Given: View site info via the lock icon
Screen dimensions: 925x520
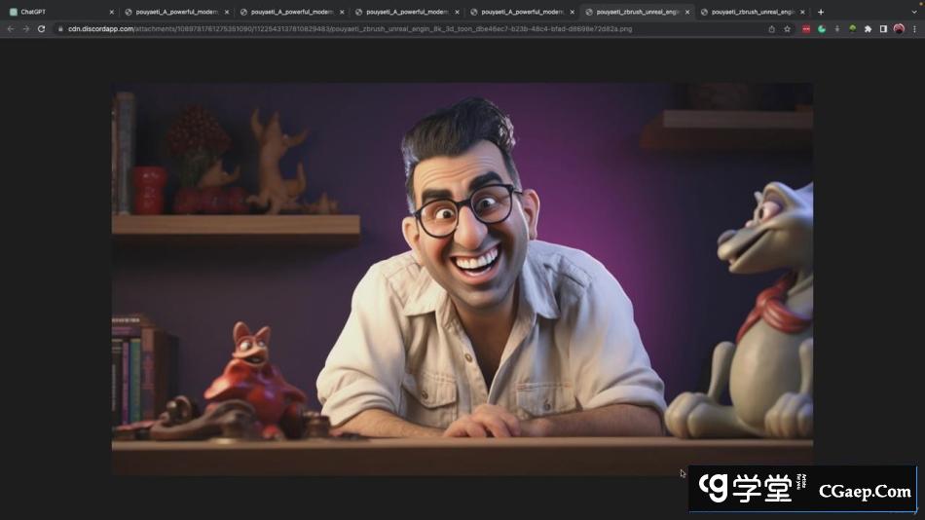Looking at the screenshot, I should [x=60, y=29].
